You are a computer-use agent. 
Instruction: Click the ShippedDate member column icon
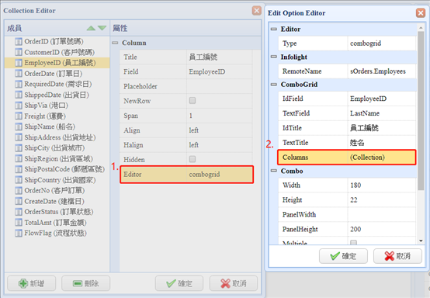(19, 95)
